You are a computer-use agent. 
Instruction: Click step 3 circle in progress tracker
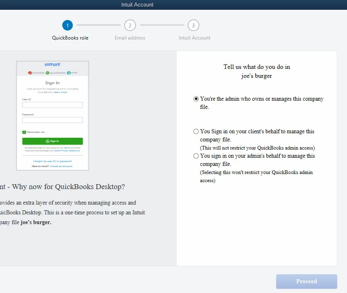[193, 25]
